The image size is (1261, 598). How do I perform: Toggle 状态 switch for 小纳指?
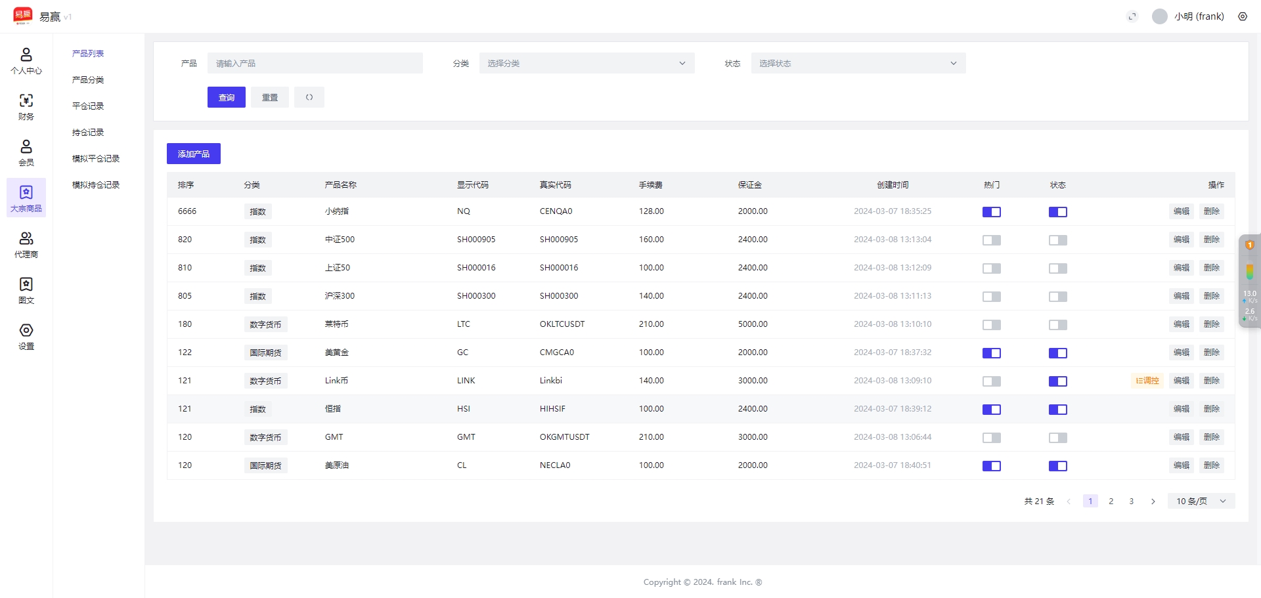[1058, 212]
